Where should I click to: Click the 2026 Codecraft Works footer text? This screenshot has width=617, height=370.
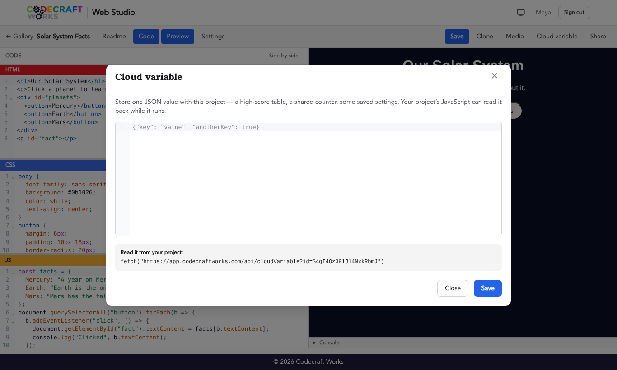(x=308, y=361)
